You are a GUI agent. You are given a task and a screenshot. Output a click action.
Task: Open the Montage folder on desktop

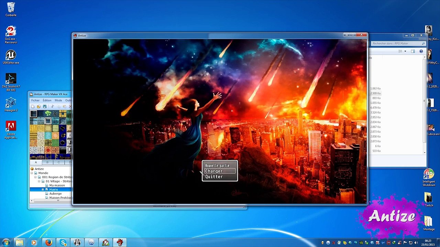429,223
